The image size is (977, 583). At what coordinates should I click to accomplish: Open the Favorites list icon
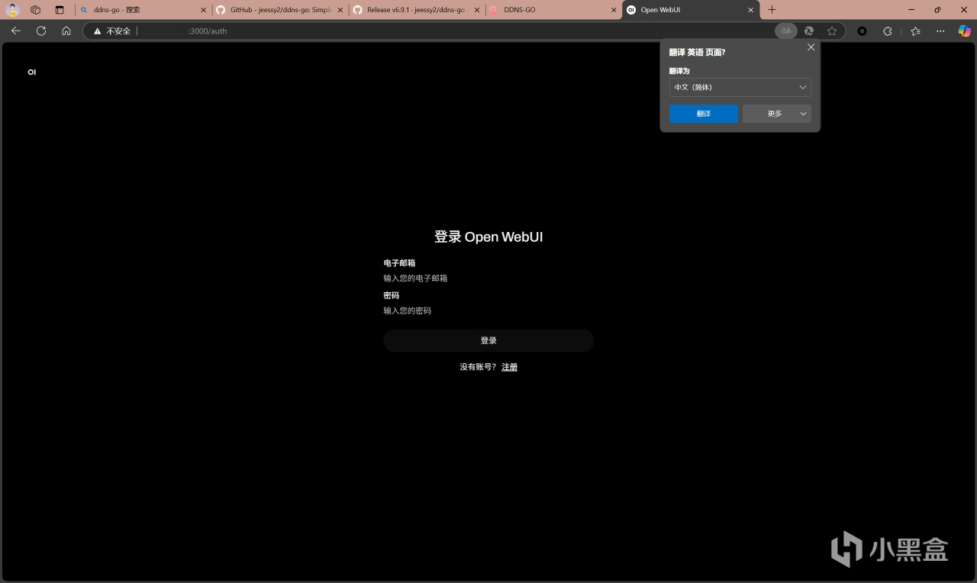[916, 31]
